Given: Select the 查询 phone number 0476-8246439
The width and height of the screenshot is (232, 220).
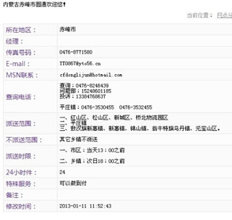Looking at the screenshot, I should click(x=92, y=85).
